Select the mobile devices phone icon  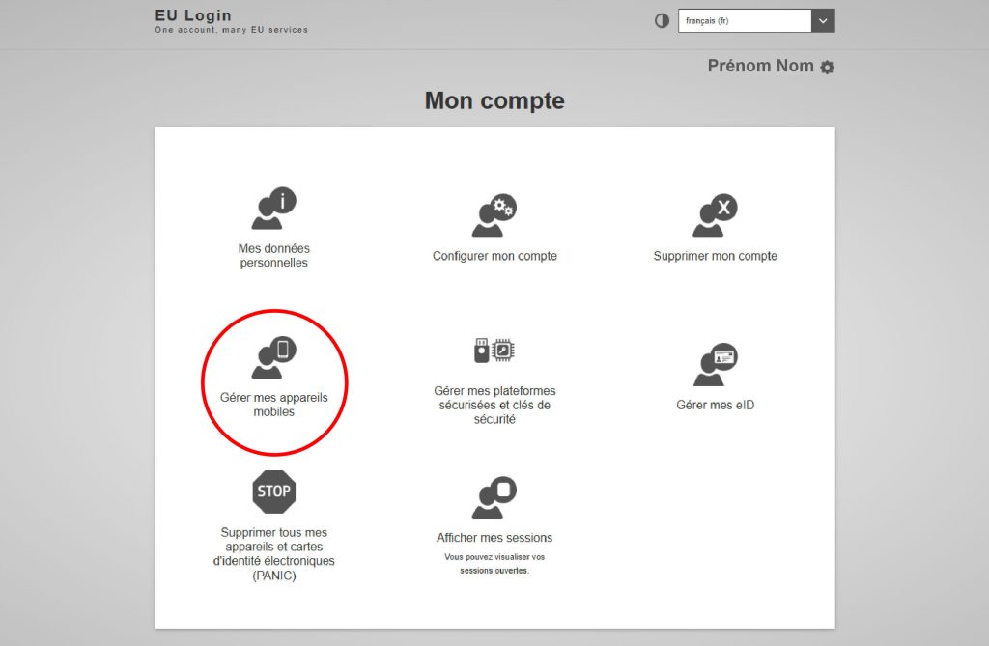point(273,357)
